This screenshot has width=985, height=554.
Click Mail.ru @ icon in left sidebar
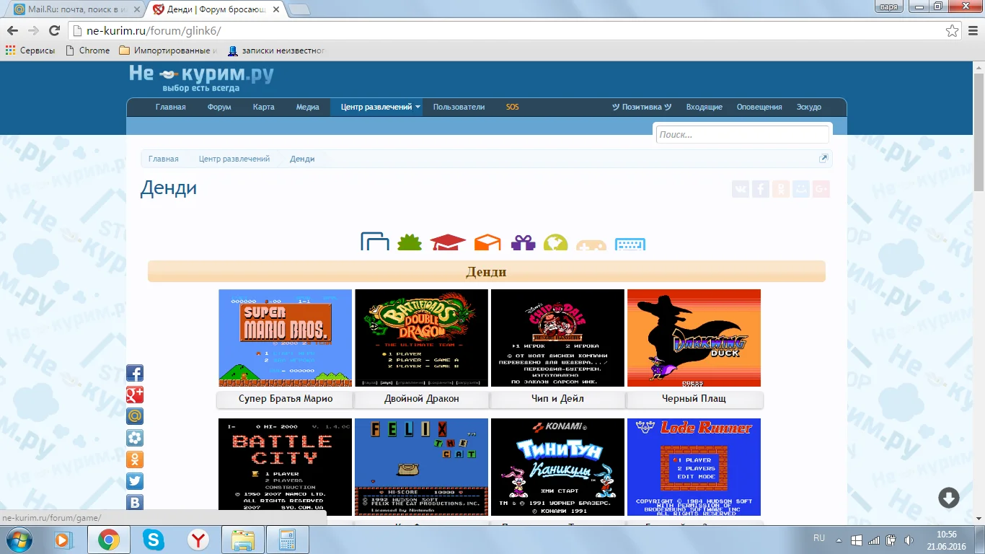coord(135,416)
